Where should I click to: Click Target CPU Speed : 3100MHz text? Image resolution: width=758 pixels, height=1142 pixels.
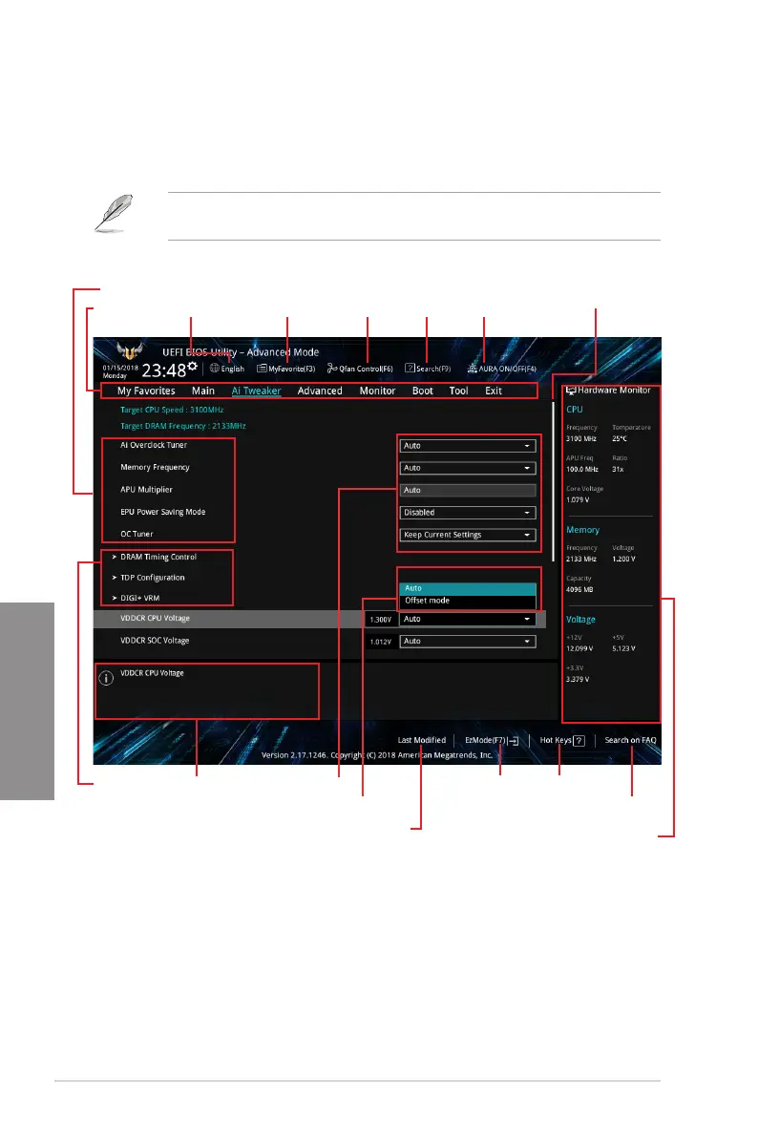[172, 410]
